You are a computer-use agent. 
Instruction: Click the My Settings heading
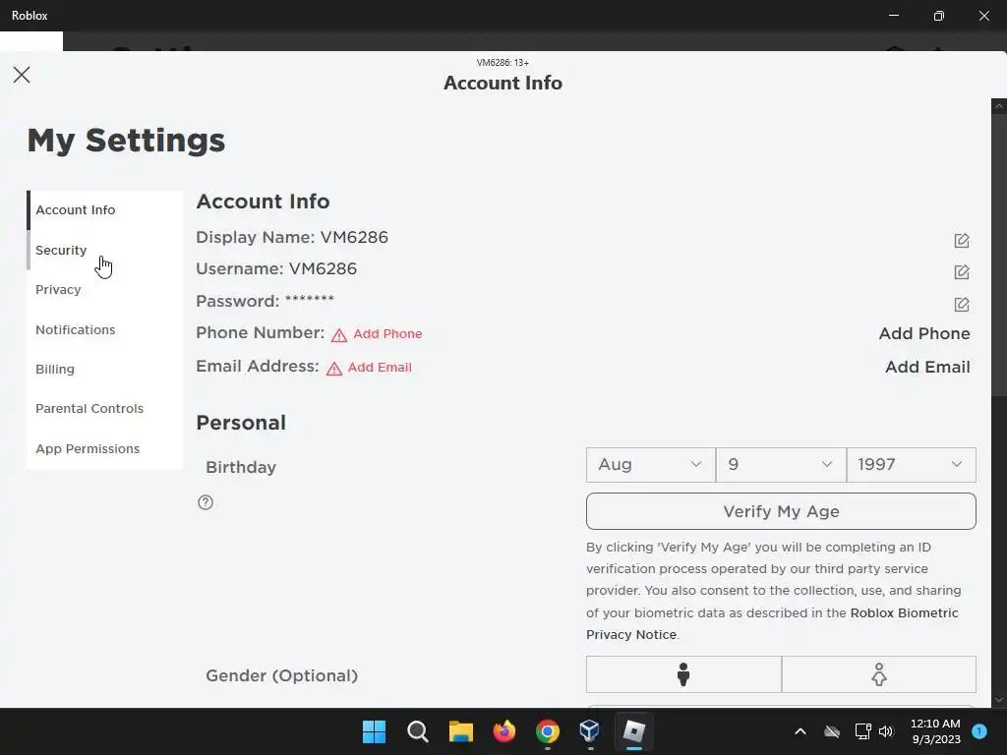click(x=127, y=140)
